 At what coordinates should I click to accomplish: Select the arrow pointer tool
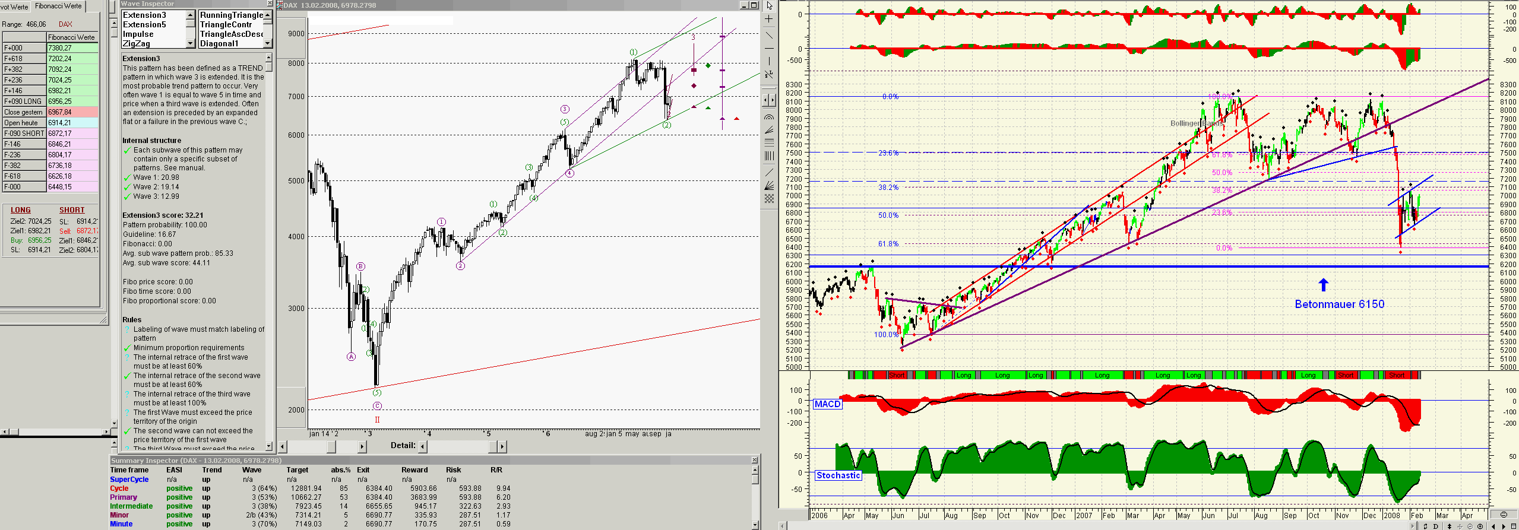point(769,6)
